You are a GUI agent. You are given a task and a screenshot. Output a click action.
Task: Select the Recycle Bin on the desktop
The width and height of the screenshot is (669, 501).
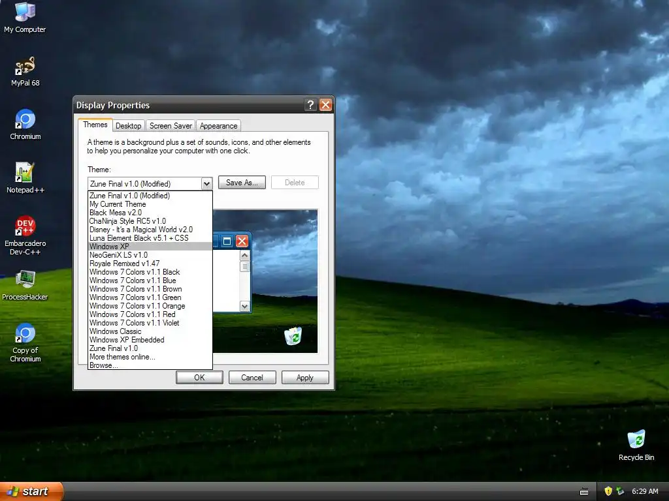[636, 446]
